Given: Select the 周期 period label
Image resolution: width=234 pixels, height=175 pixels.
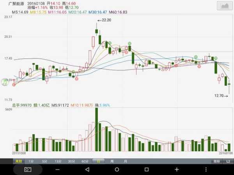Looking at the screenshot, I should [19, 161].
